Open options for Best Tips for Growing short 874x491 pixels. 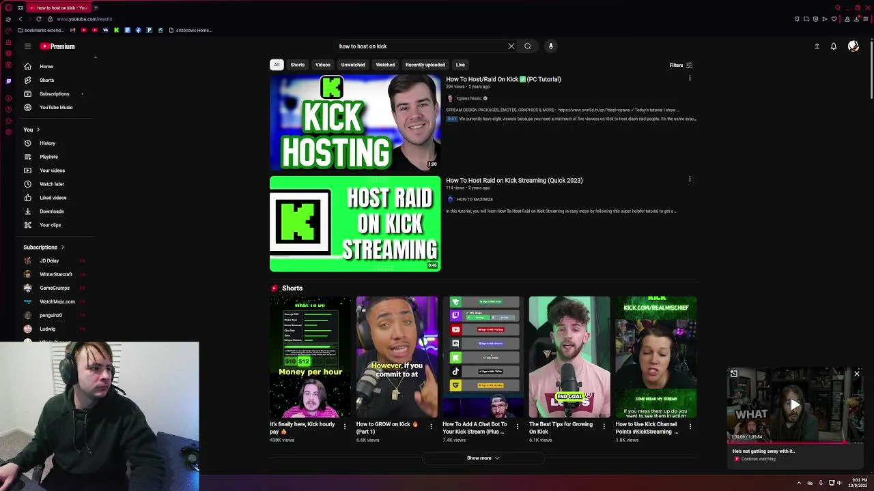(604, 427)
